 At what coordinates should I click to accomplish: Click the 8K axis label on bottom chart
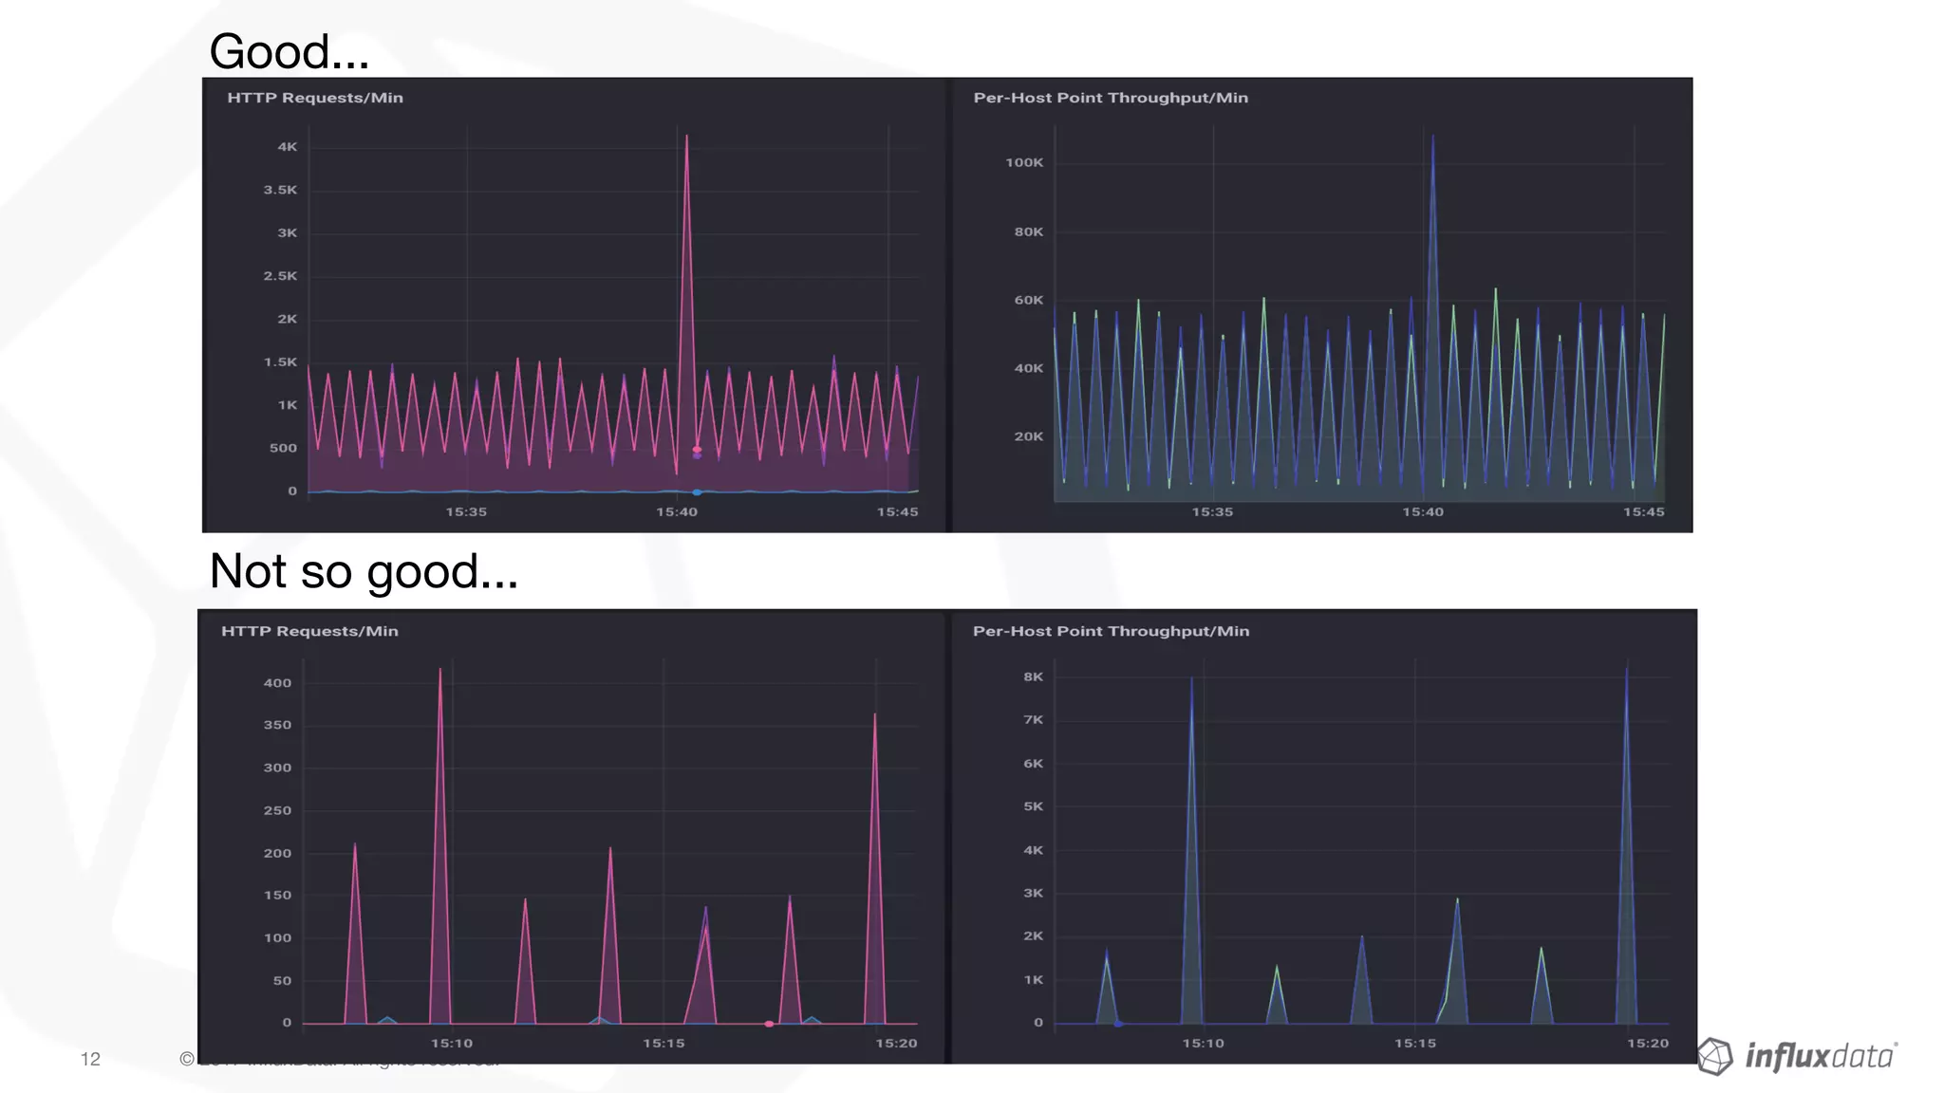(1033, 676)
